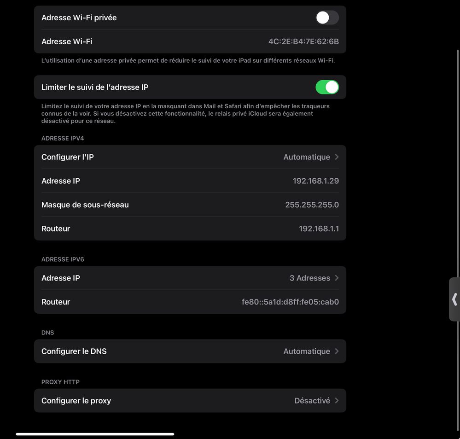Tap the Désactivé proxy value
Viewport: 460px width, 439px height.
[312, 401]
